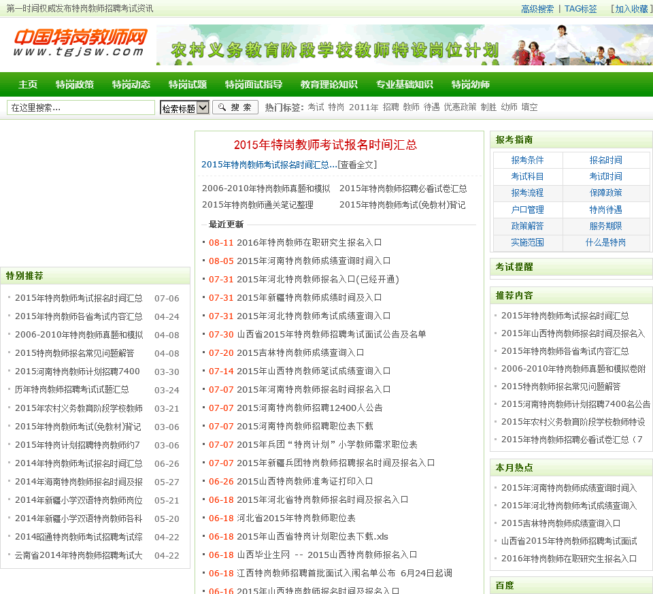Click the 在这里搜索 search box
653x594 pixels.
(x=81, y=108)
